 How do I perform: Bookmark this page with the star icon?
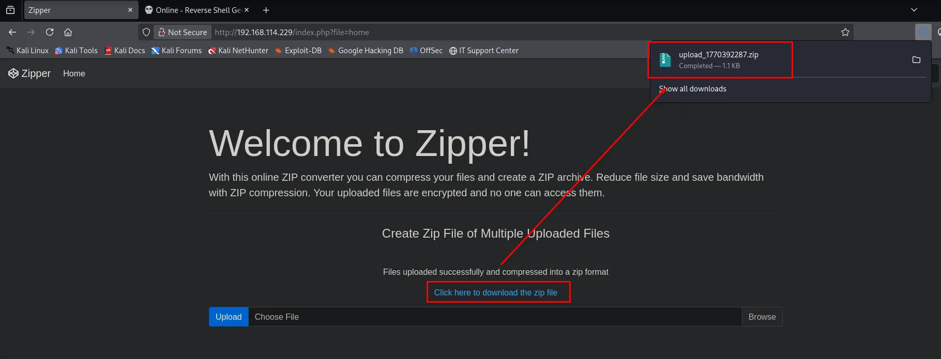click(x=845, y=32)
